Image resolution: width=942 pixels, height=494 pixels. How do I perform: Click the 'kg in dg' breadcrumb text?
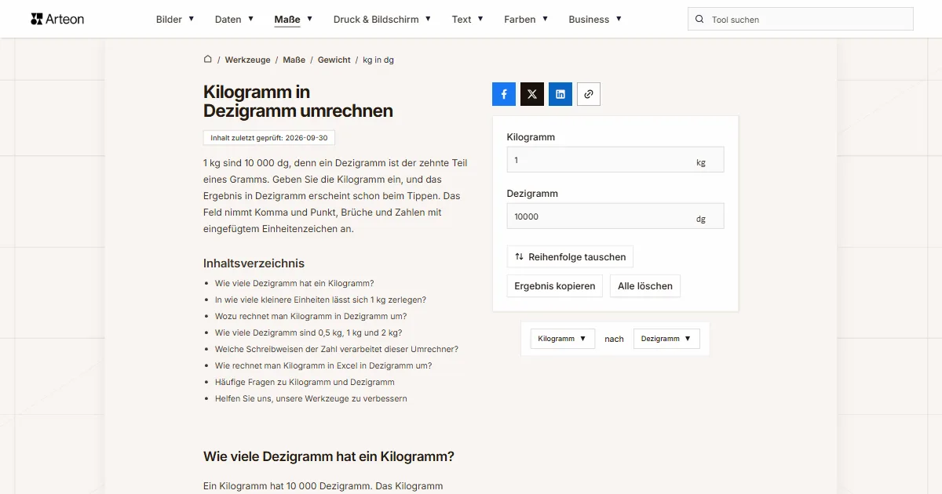tap(378, 60)
